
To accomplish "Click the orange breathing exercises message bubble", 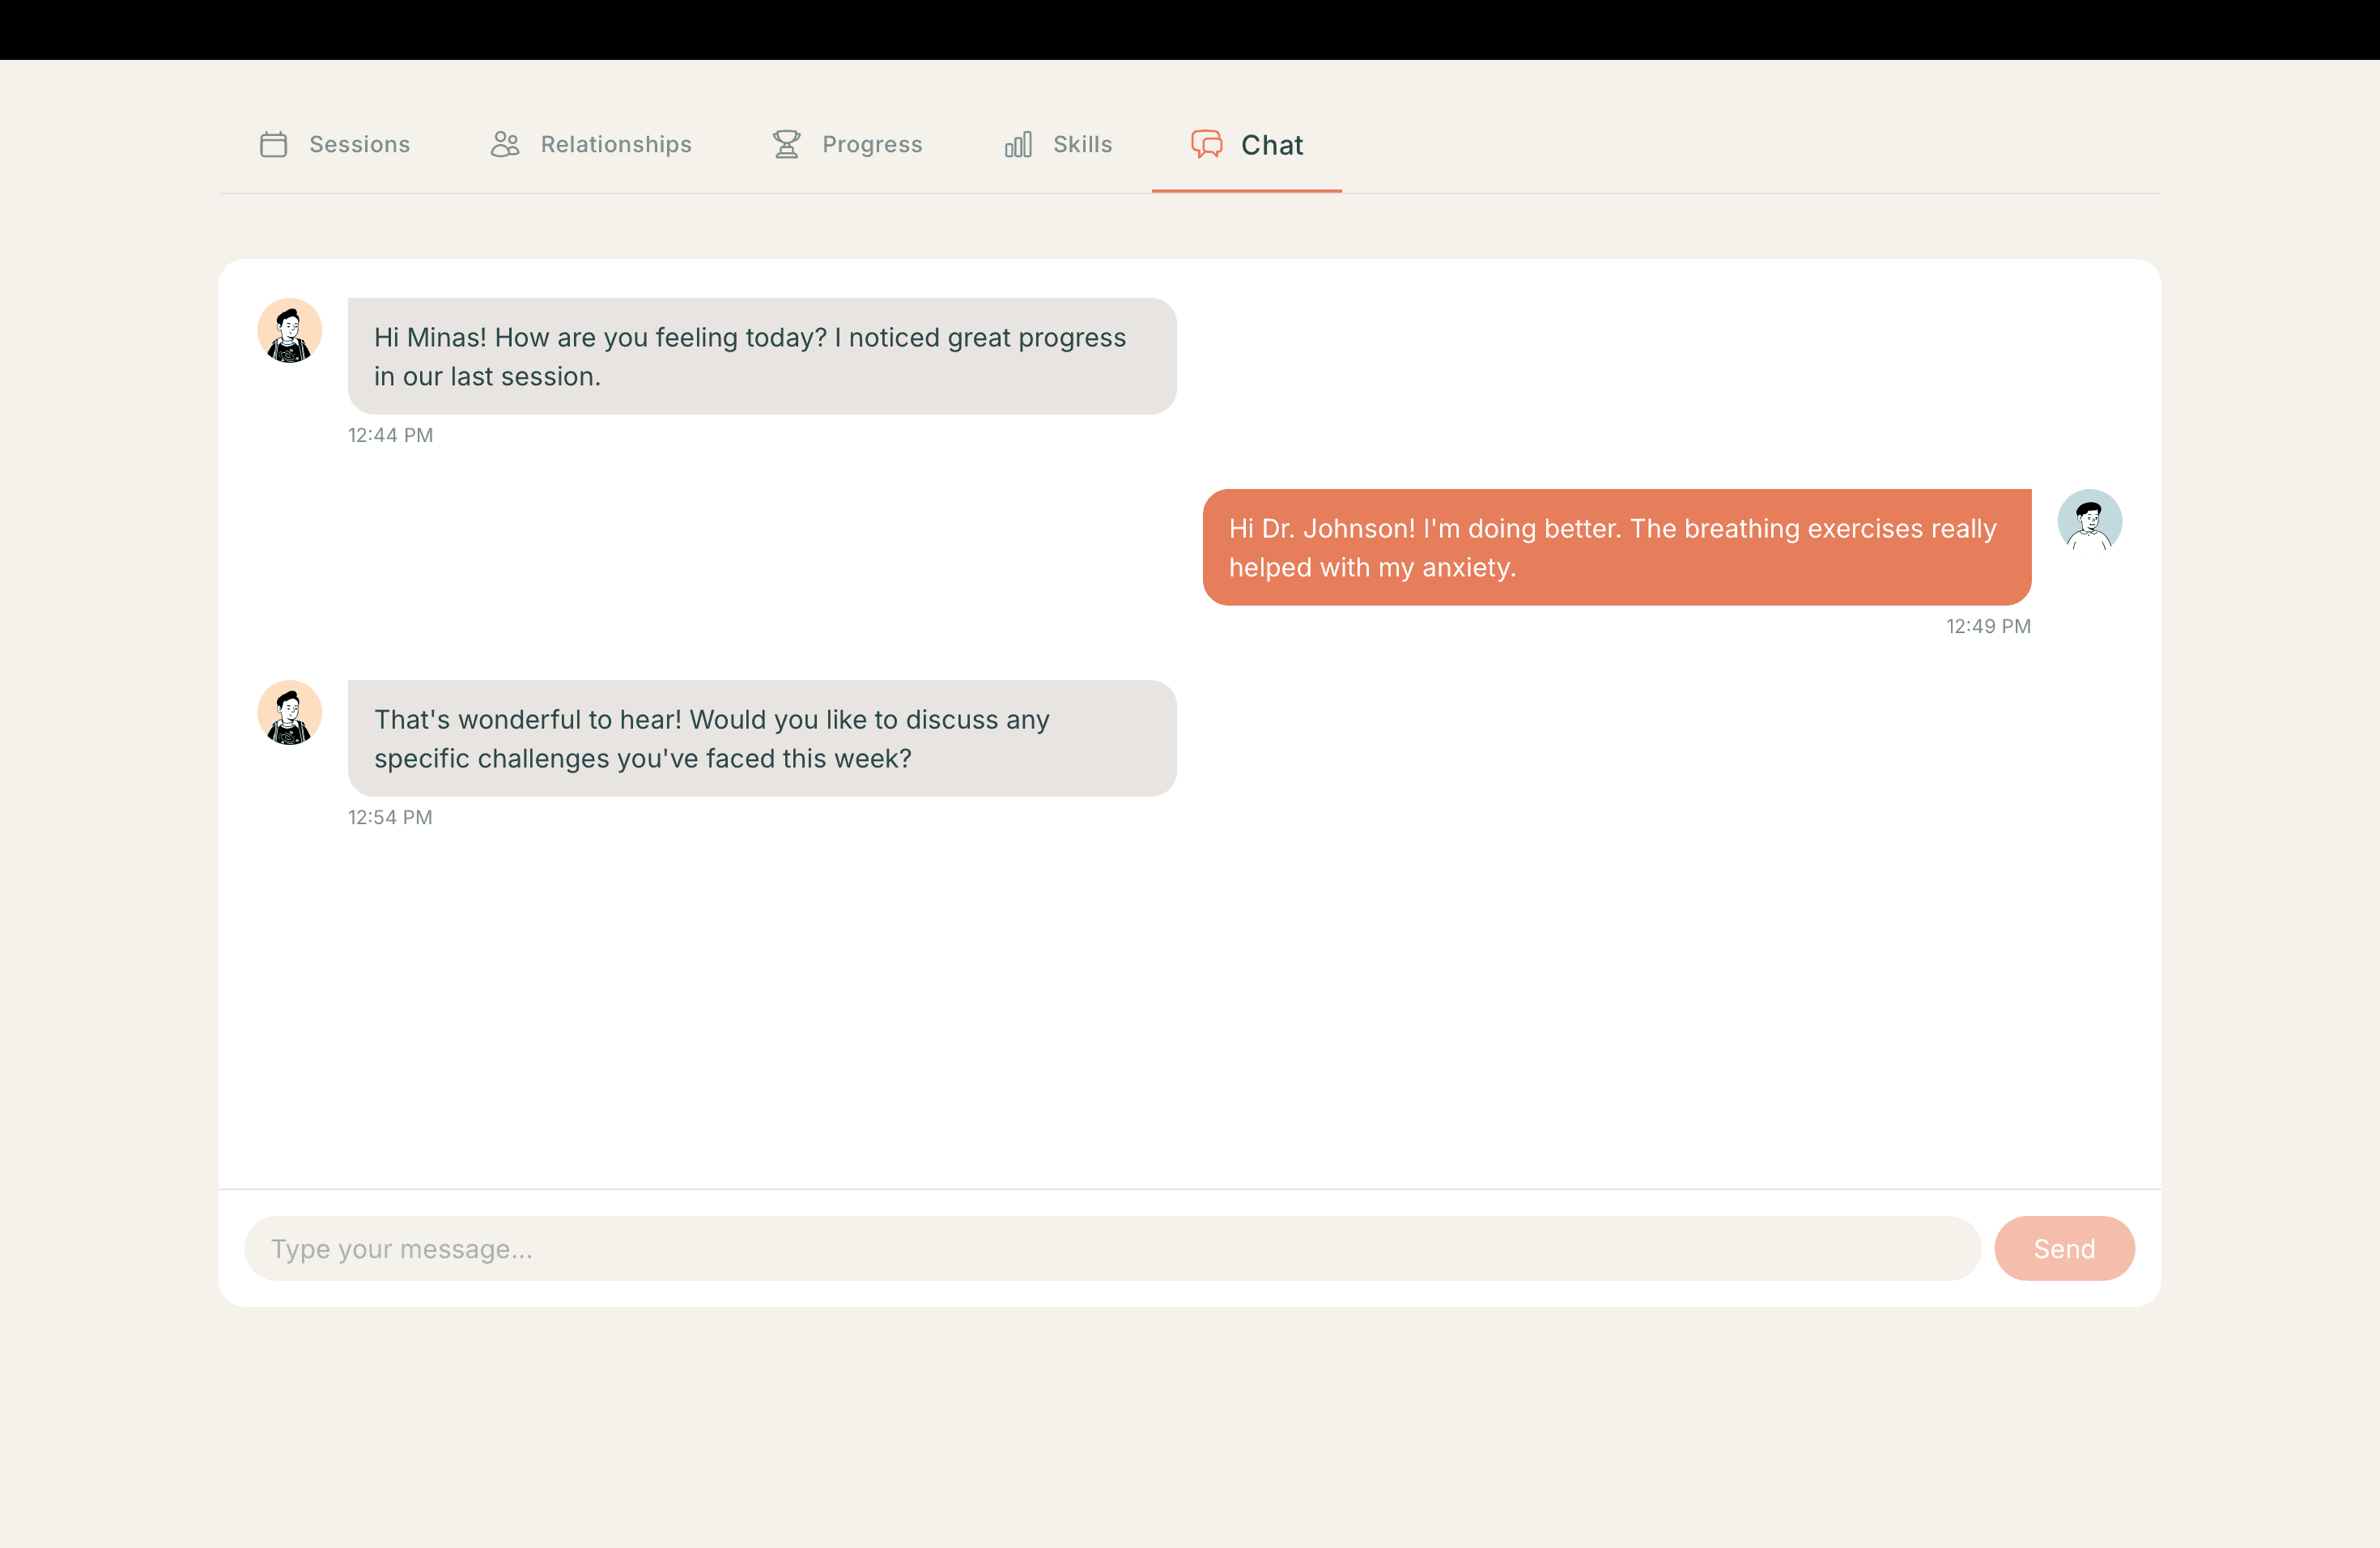I will [x=1616, y=547].
